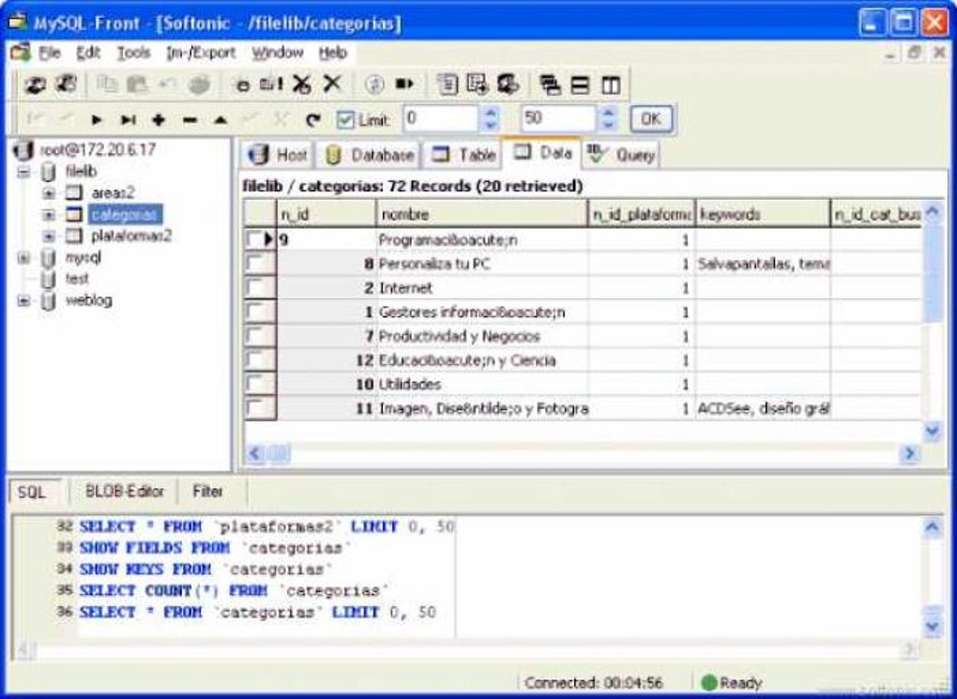Select the row marker for Productividad y Negocios
Viewport: 957px width, 699px height.
click(x=259, y=336)
